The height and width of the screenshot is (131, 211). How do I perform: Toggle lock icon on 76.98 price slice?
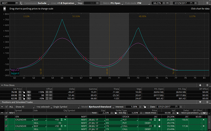coord(24,92)
